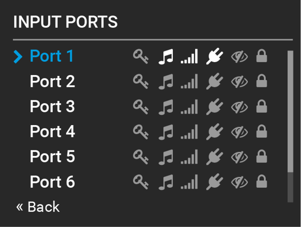This screenshot has width=301, height=227.
Task: Select Port 2 in the list
Action: click(x=52, y=81)
